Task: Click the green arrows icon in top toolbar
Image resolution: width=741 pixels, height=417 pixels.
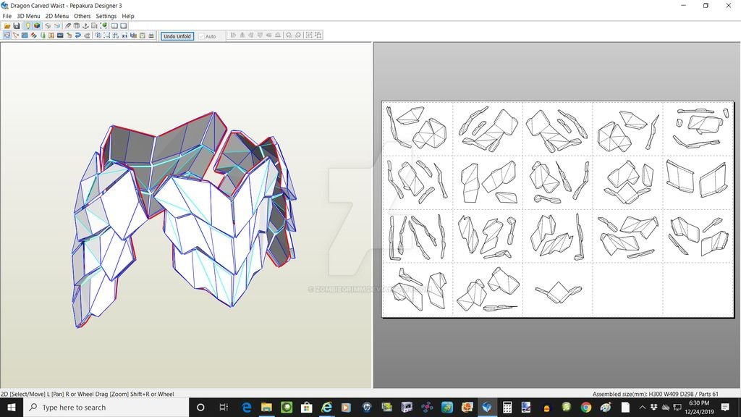Action: [x=103, y=25]
